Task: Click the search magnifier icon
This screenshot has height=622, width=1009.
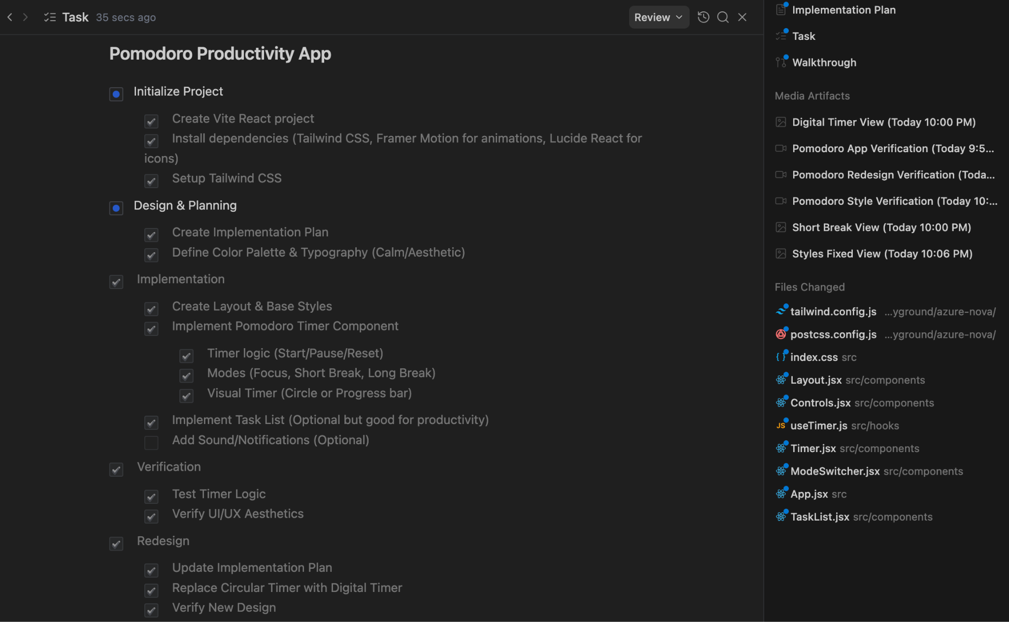Action: 723,17
